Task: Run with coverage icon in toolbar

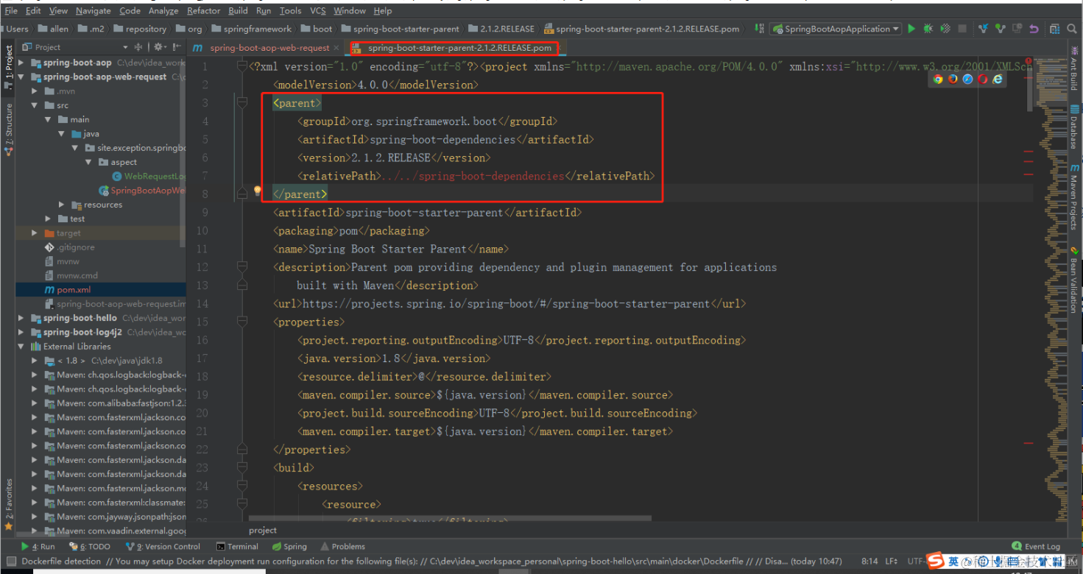Action: click(945, 29)
